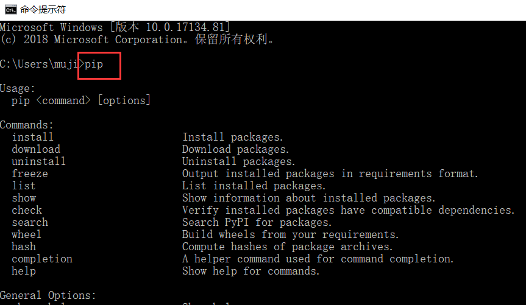Click the 命令提示符 window title text
526x305 pixels.
pyautogui.click(x=43, y=10)
